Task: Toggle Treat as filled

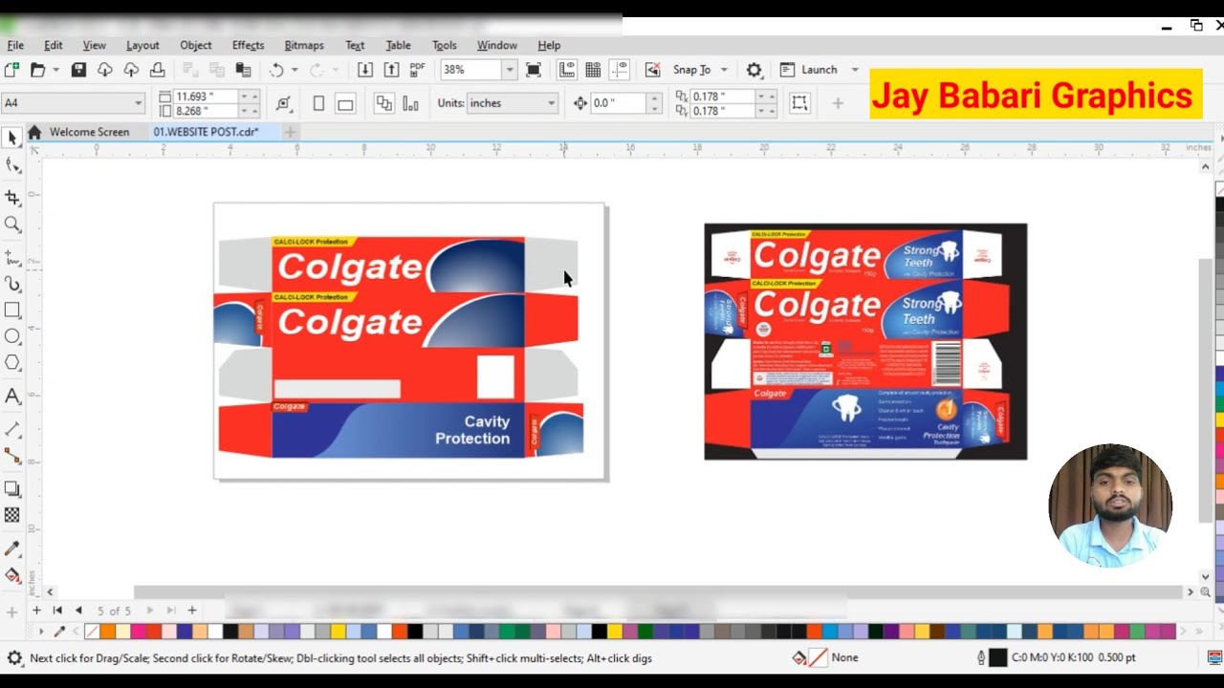Action: [800, 103]
